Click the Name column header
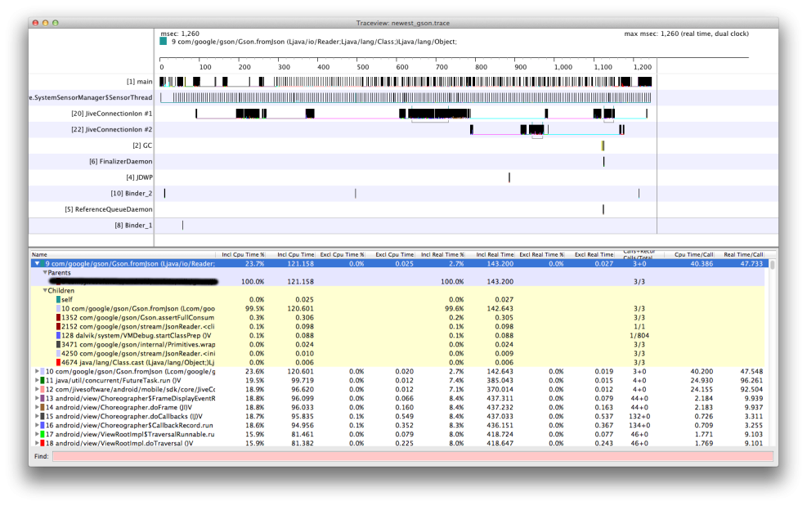 point(123,255)
